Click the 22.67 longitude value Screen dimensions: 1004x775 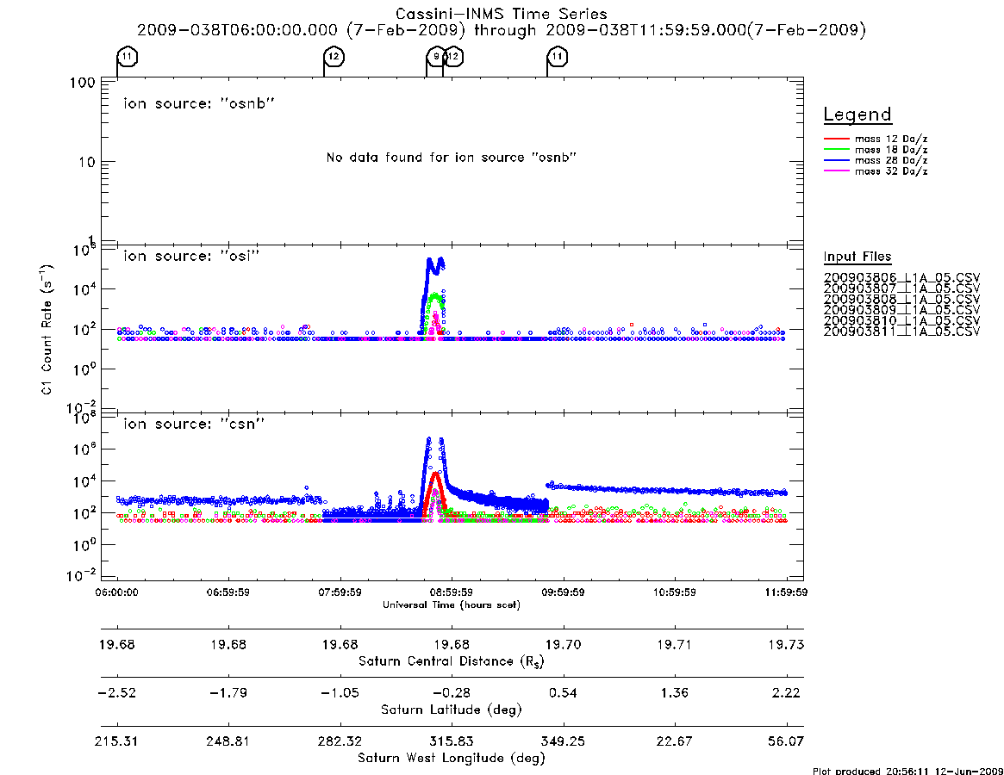tap(674, 741)
